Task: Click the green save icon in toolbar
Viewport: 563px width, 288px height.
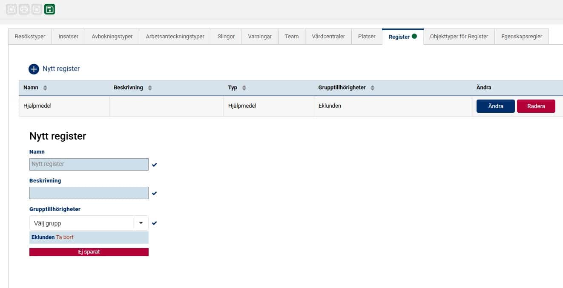Action: click(x=50, y=9)
